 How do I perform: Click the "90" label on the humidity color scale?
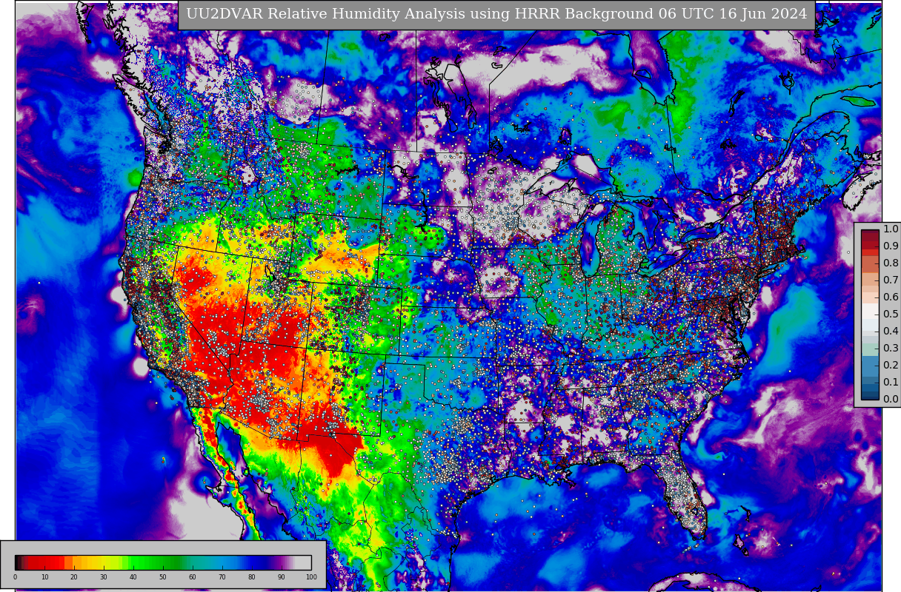[x=282, y=576]
